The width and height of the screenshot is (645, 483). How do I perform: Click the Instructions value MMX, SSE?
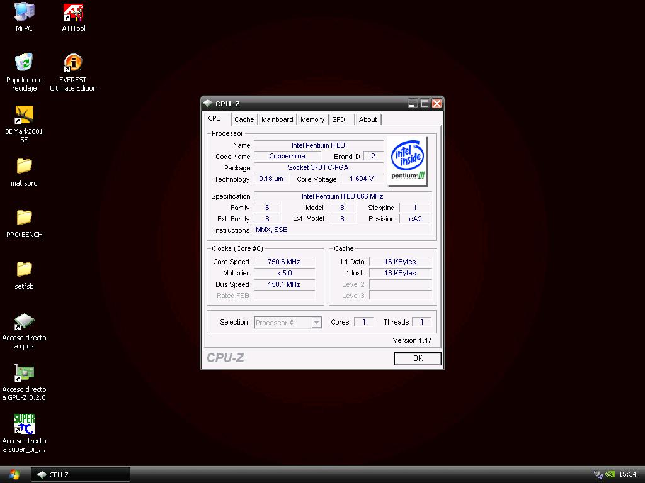(343, 230)
